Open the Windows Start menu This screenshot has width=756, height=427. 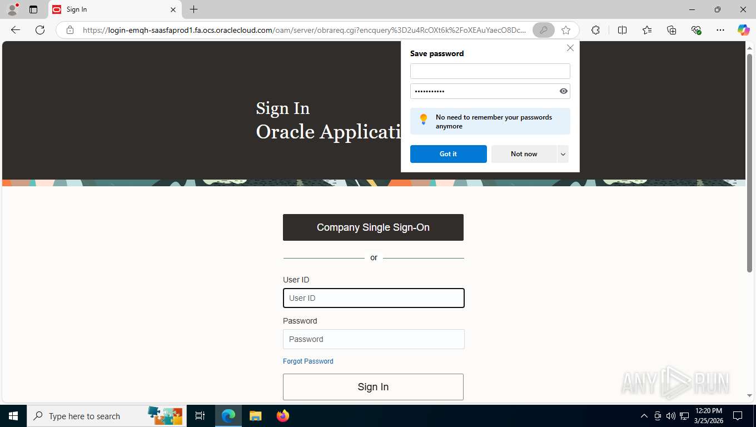(13, 416)
